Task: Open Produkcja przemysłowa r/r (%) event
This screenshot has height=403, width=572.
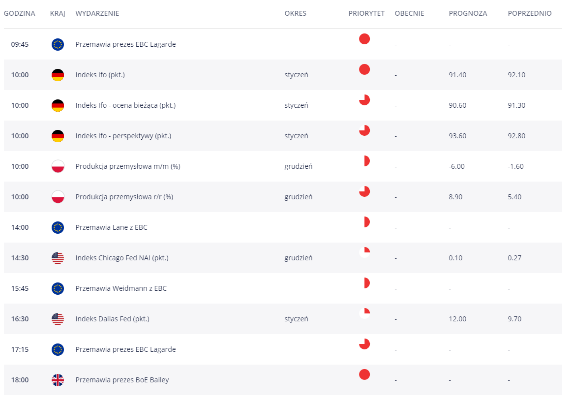Action: (124, 197)
